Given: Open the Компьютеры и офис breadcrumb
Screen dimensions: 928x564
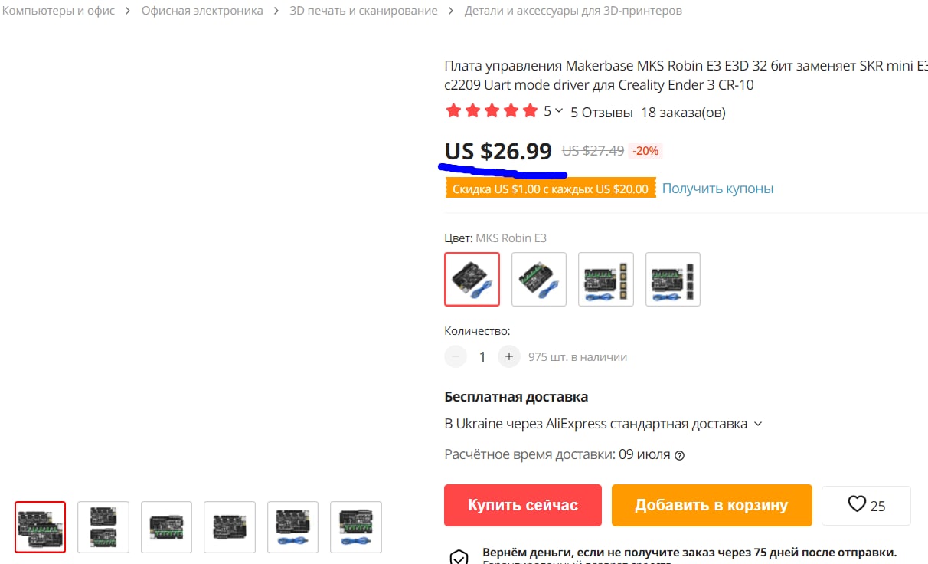Looking at the screenshot, I should coord(58,11).
